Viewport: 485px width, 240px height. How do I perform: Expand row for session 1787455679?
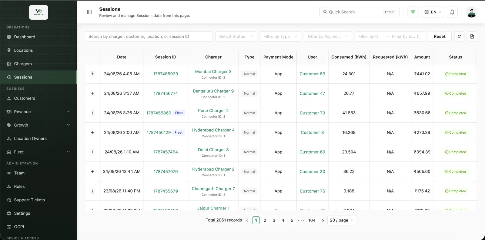[92, 191]
